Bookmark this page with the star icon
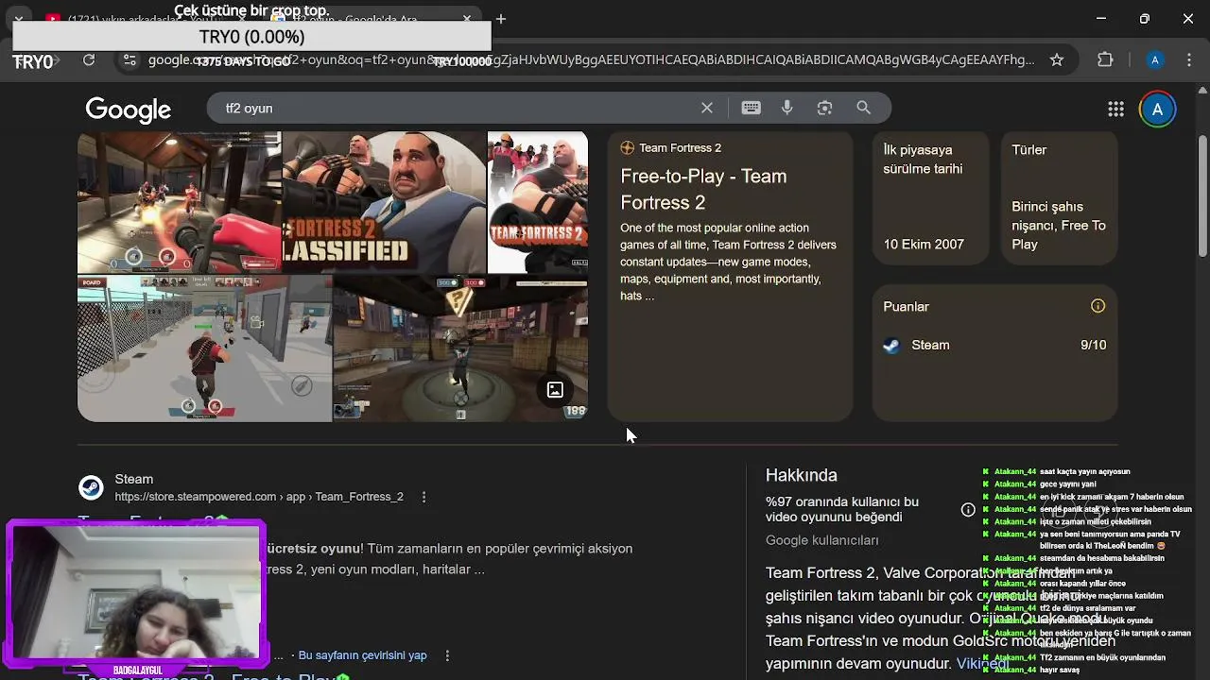This screenshot has width=1210, height=680. [x=1057, y=59]
